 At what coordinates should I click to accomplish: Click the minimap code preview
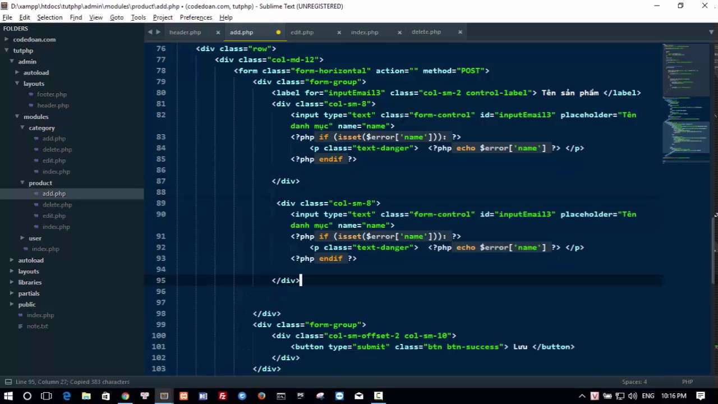tap(686, 104)
